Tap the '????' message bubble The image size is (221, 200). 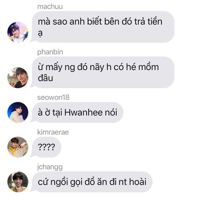[47, 147]
